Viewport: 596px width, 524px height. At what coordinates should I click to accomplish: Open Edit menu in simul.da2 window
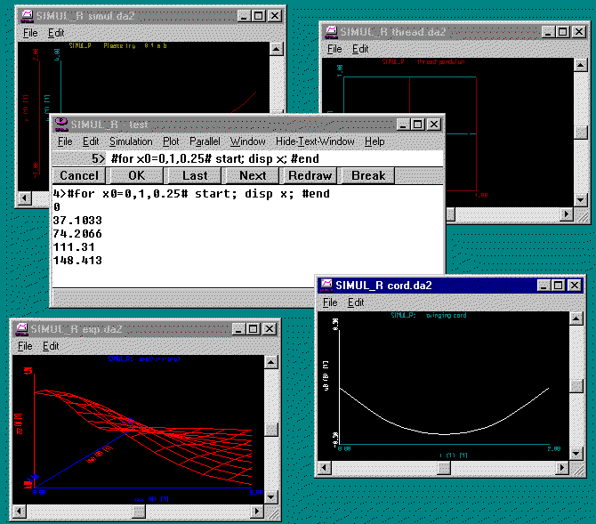56,33
